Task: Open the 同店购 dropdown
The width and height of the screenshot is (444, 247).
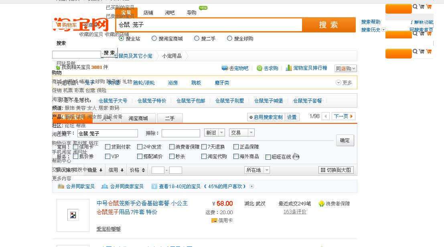Action: 345,68
